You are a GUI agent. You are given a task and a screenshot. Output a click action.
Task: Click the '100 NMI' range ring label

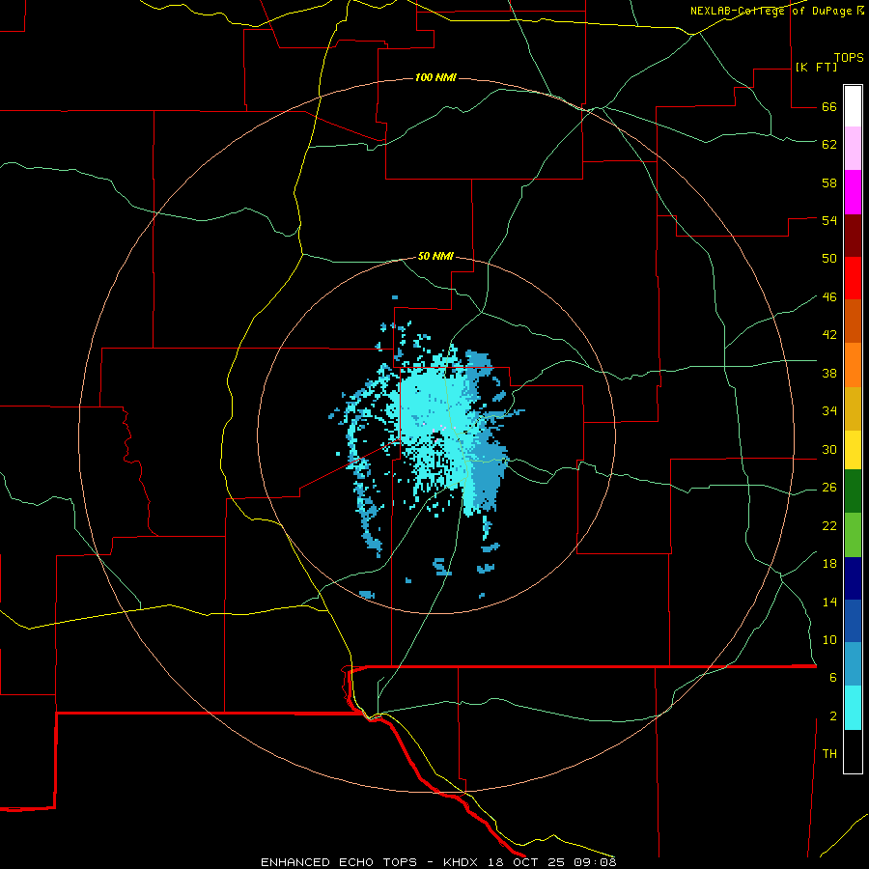pos(435,77)
